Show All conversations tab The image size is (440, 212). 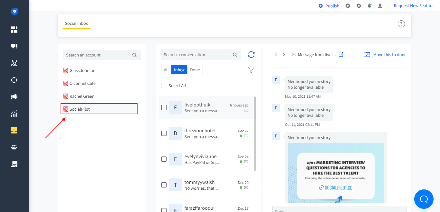tap(166, 70)
